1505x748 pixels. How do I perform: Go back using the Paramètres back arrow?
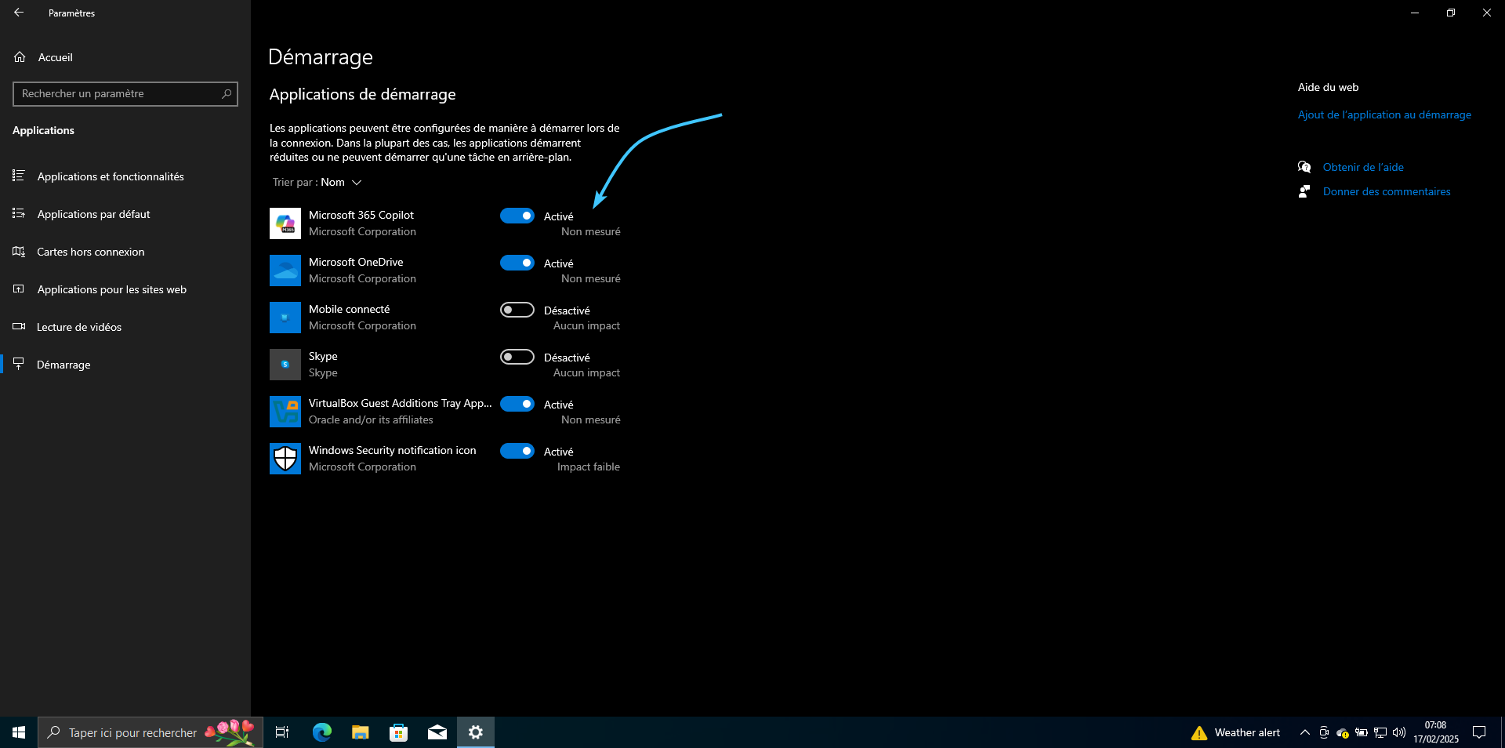(x=19, y=13)
